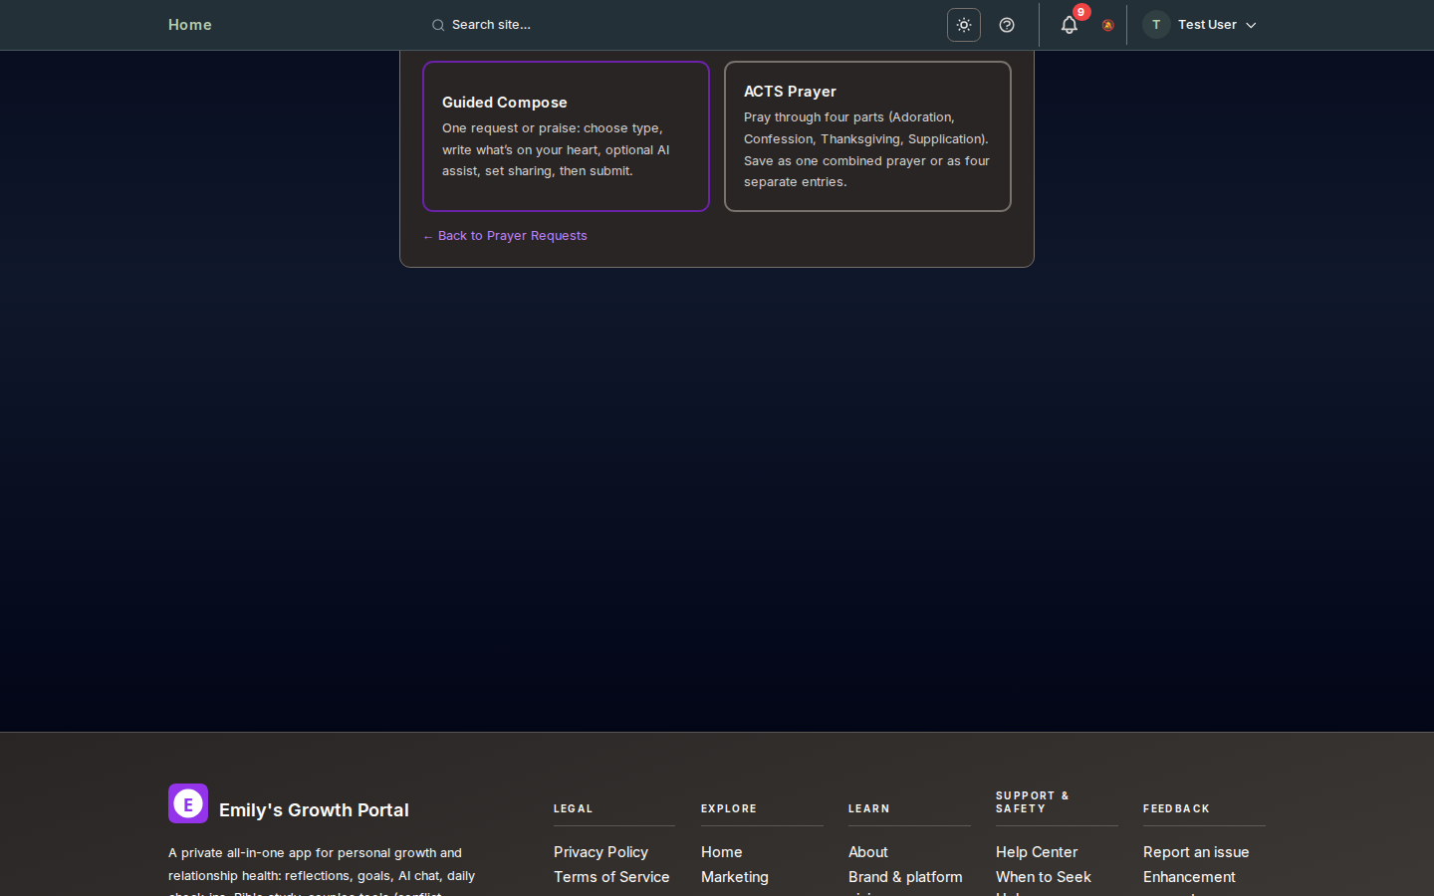Go to Home in the top nav
Screen dimensions: 1434x896
(189, 25)
